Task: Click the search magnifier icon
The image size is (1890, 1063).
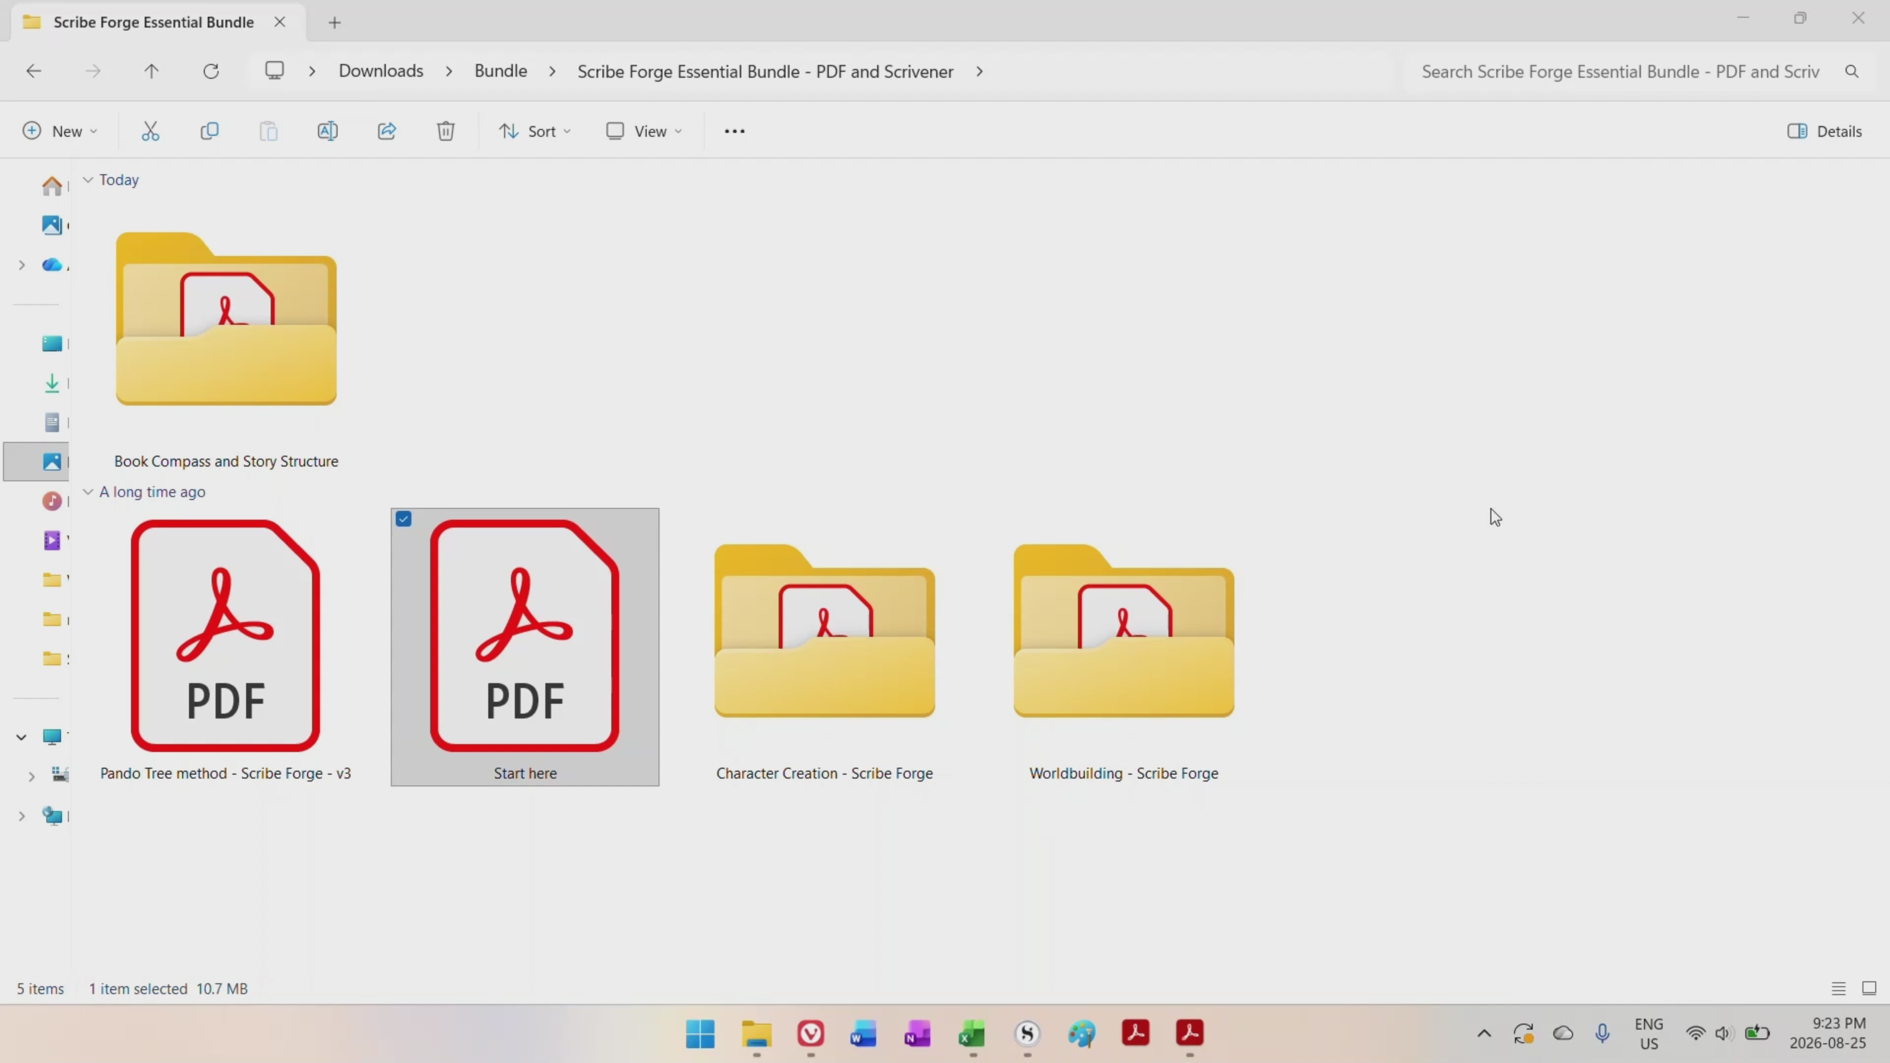Action: pyautogui.click(x=1852, y=71)
